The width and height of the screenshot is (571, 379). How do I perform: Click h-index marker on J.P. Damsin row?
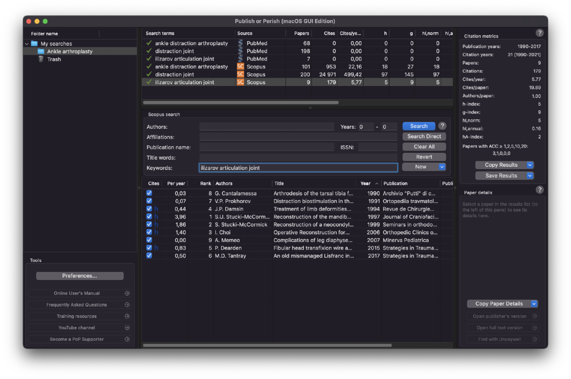point(156,209)
